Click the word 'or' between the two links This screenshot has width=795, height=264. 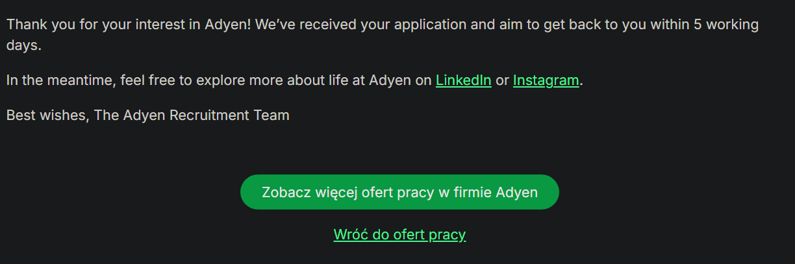tap(502, 80)
